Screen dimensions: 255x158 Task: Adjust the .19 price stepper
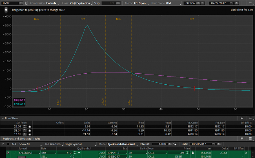(188, 153)
